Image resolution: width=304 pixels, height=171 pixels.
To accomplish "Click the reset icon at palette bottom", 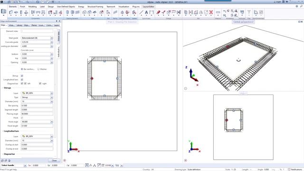I will pos(9,161).
